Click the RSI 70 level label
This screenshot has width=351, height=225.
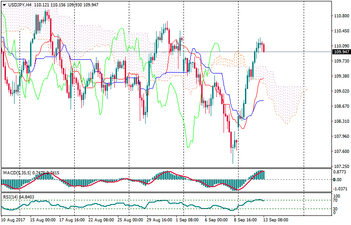[336, 200]
